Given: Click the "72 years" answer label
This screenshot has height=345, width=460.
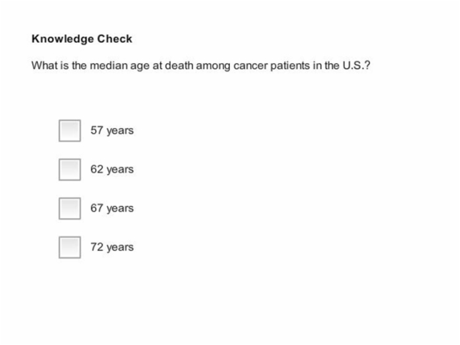Looking at the screenshot, I should point(112,247).
